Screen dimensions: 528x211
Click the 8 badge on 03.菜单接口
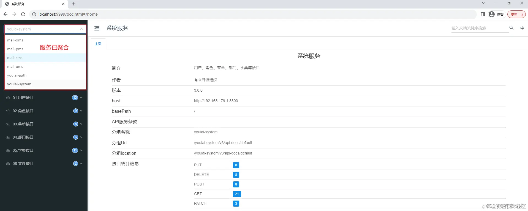[76, 124]
